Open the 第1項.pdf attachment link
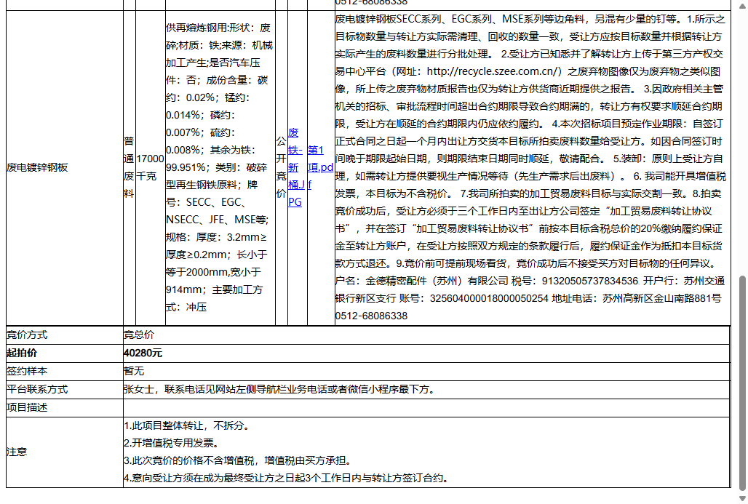 pos(320,167)
